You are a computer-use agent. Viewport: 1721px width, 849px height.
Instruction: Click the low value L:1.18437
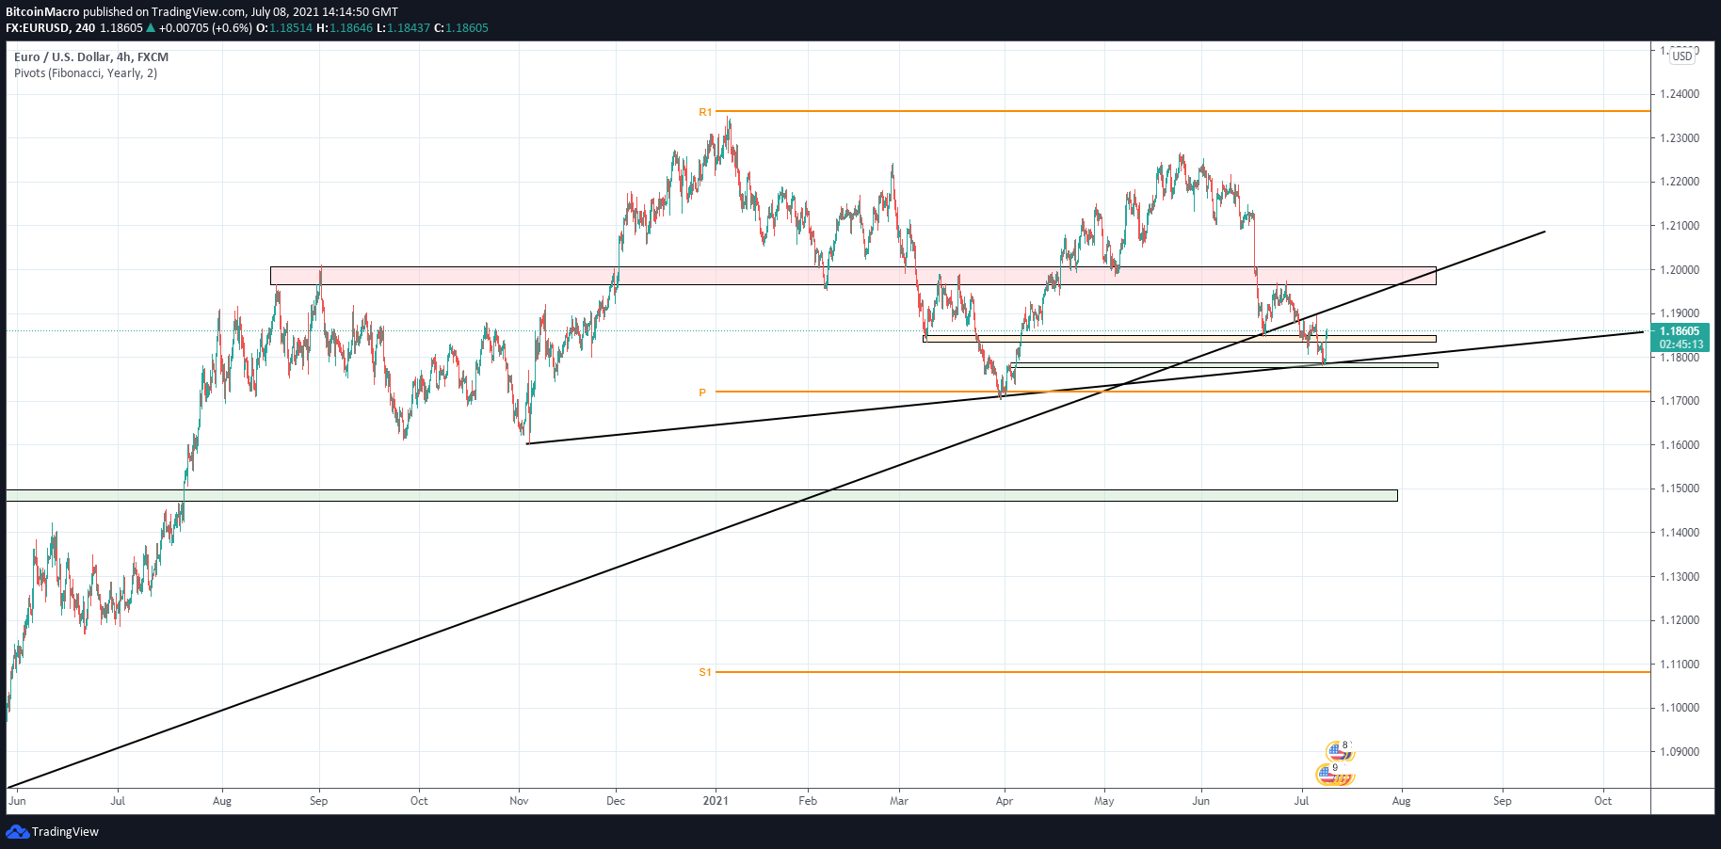pos(403,28)
